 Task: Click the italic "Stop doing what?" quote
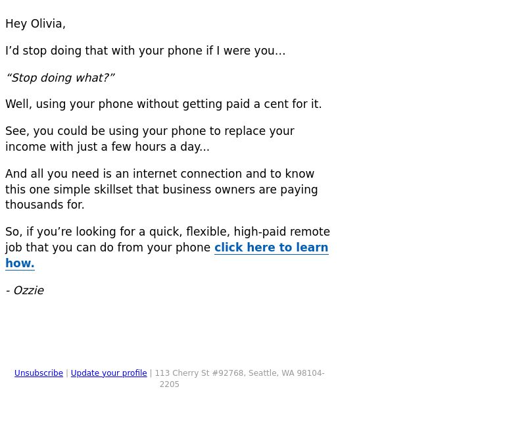[x=60, y=78]
